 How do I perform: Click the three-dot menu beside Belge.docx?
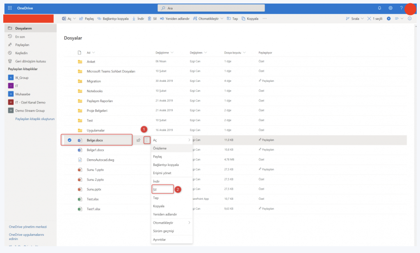pyautogui.click(x=147, y=140)
